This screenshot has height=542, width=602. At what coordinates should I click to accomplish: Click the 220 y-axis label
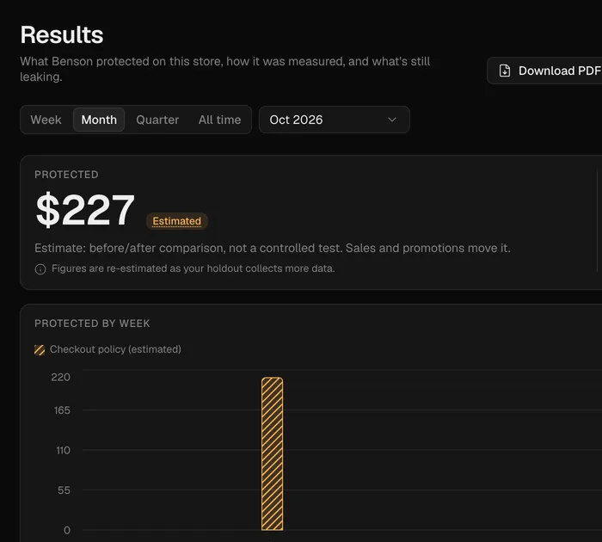(61, 377)
